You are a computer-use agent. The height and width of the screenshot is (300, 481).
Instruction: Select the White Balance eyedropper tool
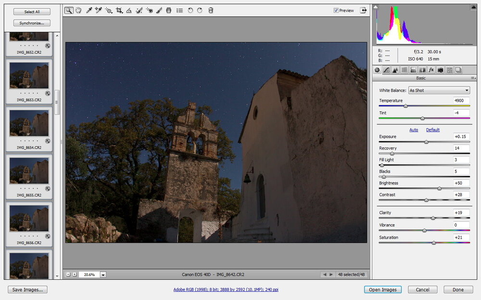coord(89,10)
